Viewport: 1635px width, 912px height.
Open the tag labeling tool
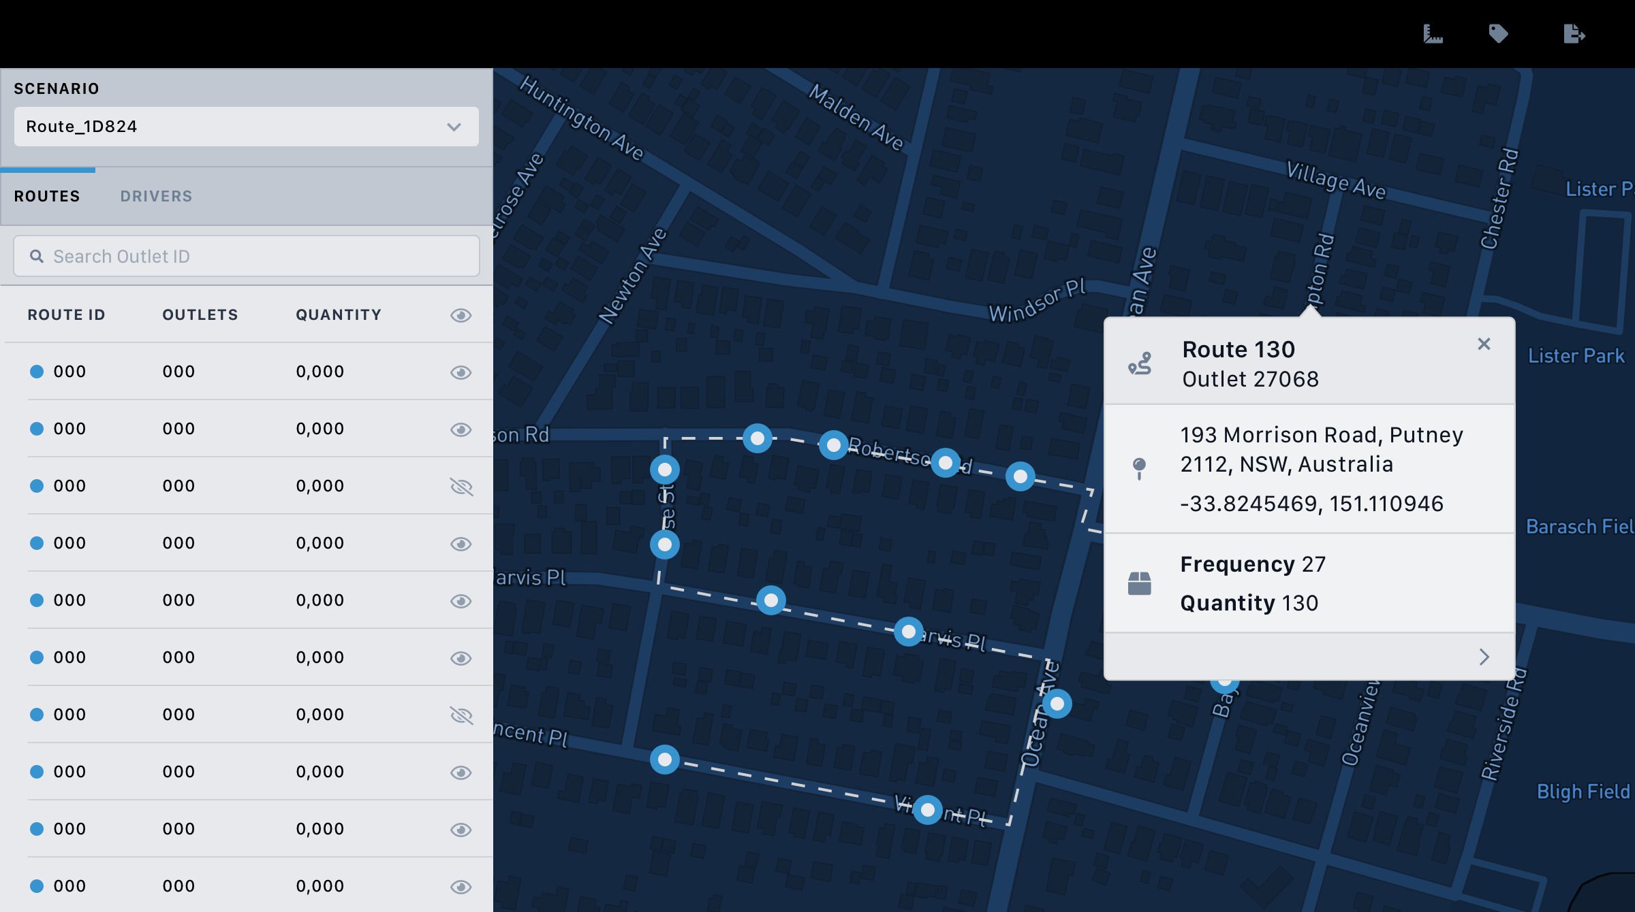coord(1499,33)
